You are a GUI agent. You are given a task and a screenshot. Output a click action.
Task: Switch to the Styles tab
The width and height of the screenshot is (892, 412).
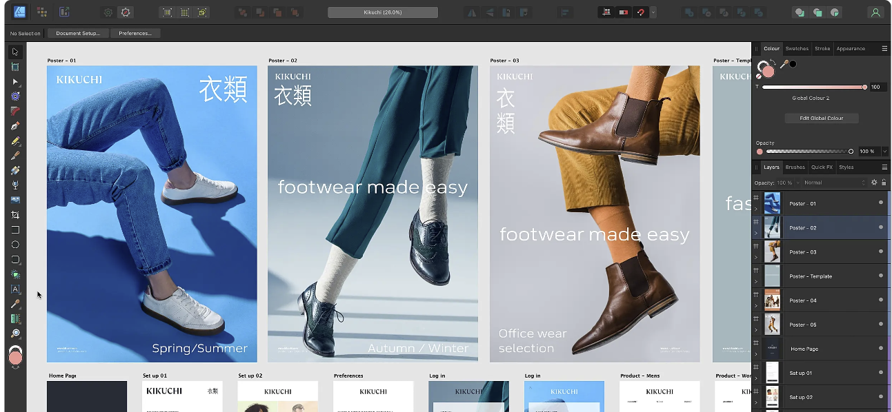[846, 167]
